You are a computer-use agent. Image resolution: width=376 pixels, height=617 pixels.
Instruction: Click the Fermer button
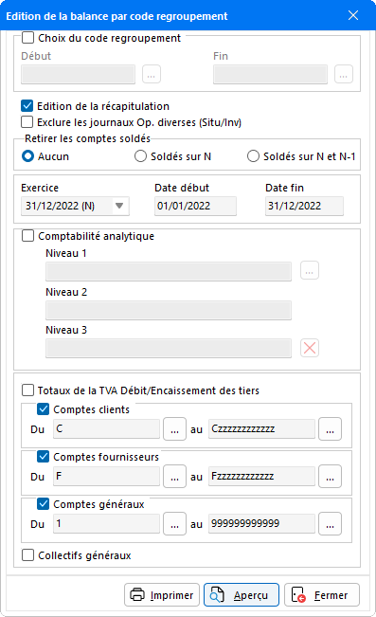(x=322, y=594)
